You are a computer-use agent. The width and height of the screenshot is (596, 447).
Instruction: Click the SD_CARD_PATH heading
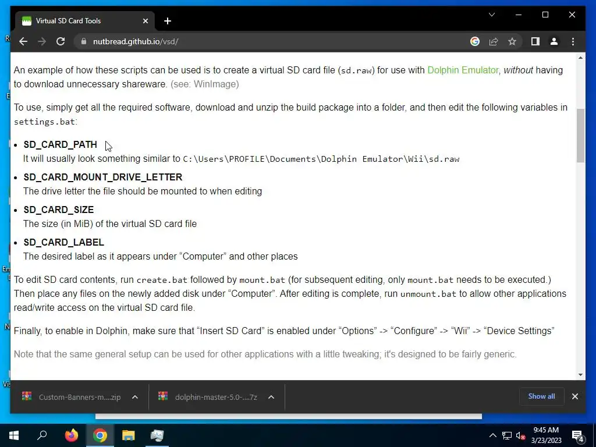61,145
